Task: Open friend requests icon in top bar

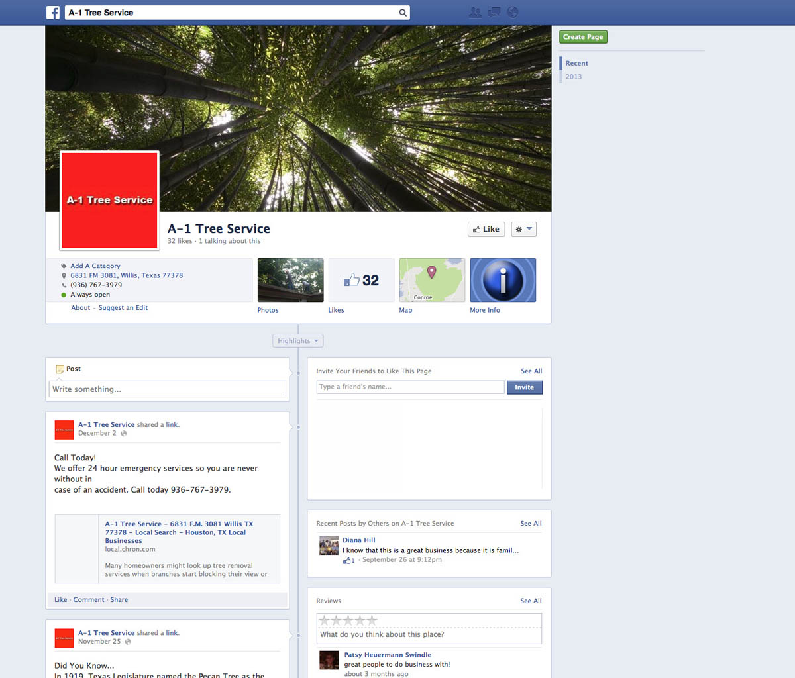Action: [x=475, y=12]
